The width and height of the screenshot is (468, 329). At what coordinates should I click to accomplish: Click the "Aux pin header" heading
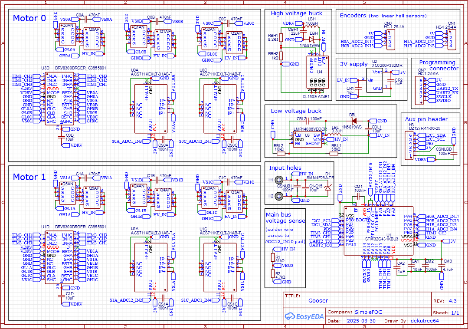(426, 119)
